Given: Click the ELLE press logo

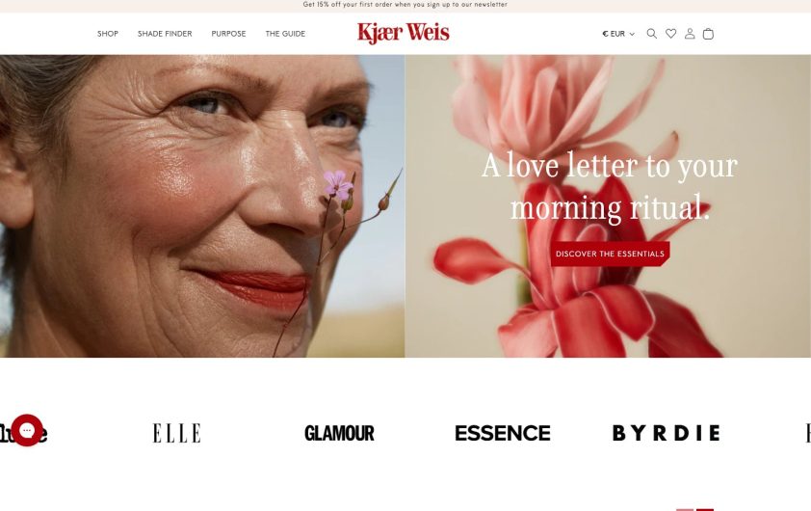Looking at the screenshot, I should 176,433.
